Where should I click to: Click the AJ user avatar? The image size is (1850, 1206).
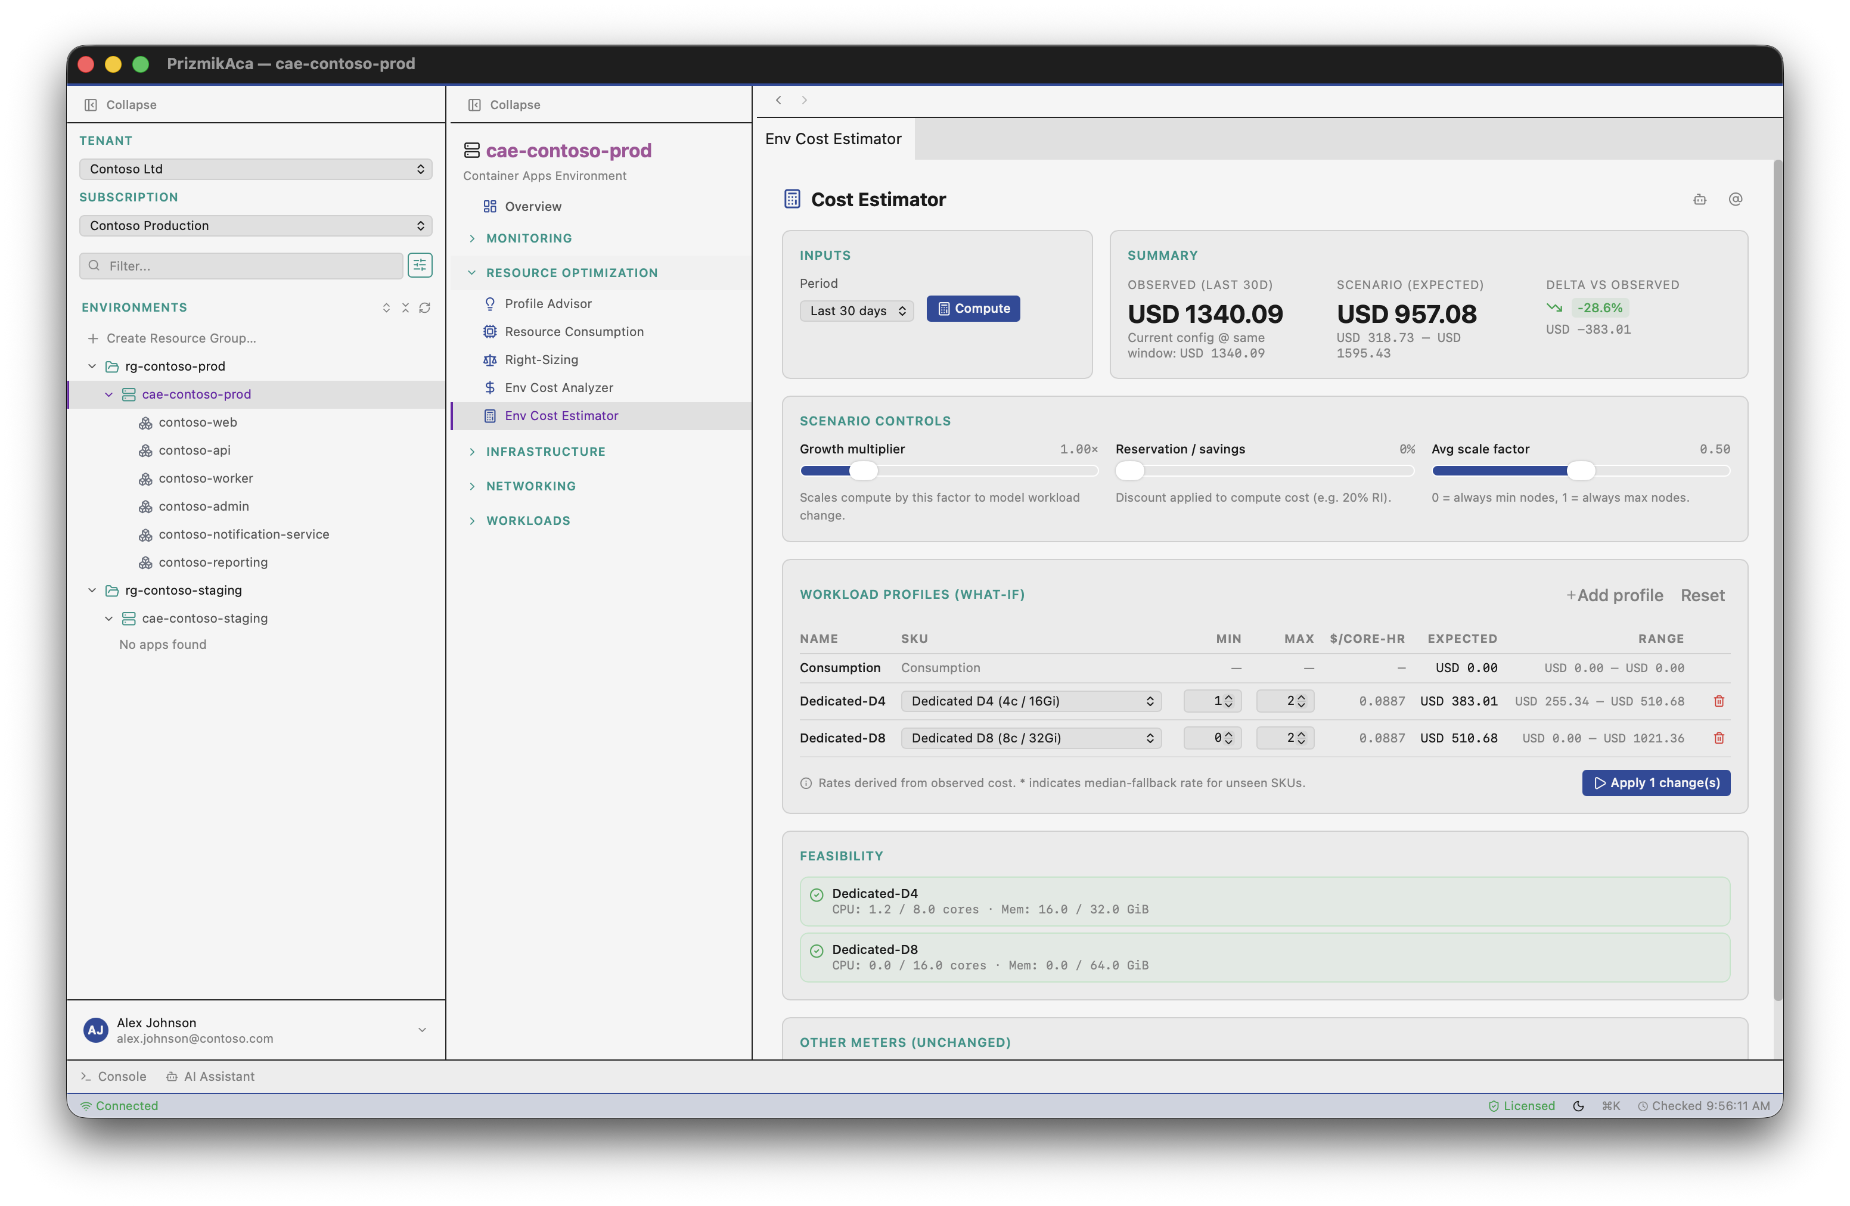pyautogui.click(x=95, y=1030)
